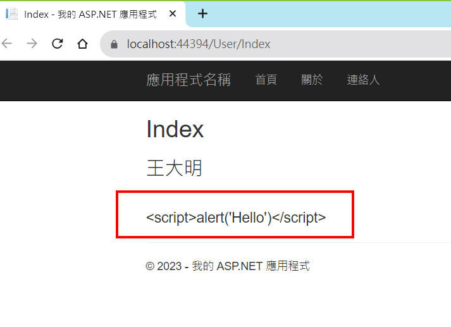Go to the 首頁 nav link
The image size is (451, 327).
(266, 80)
